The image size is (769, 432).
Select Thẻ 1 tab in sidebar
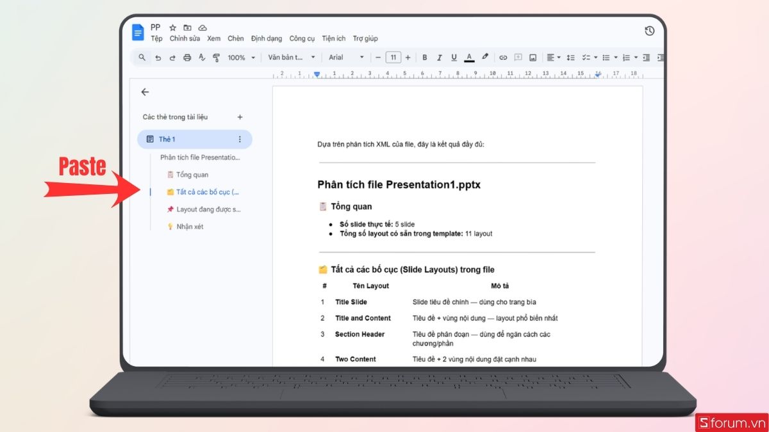coord(194,139)
